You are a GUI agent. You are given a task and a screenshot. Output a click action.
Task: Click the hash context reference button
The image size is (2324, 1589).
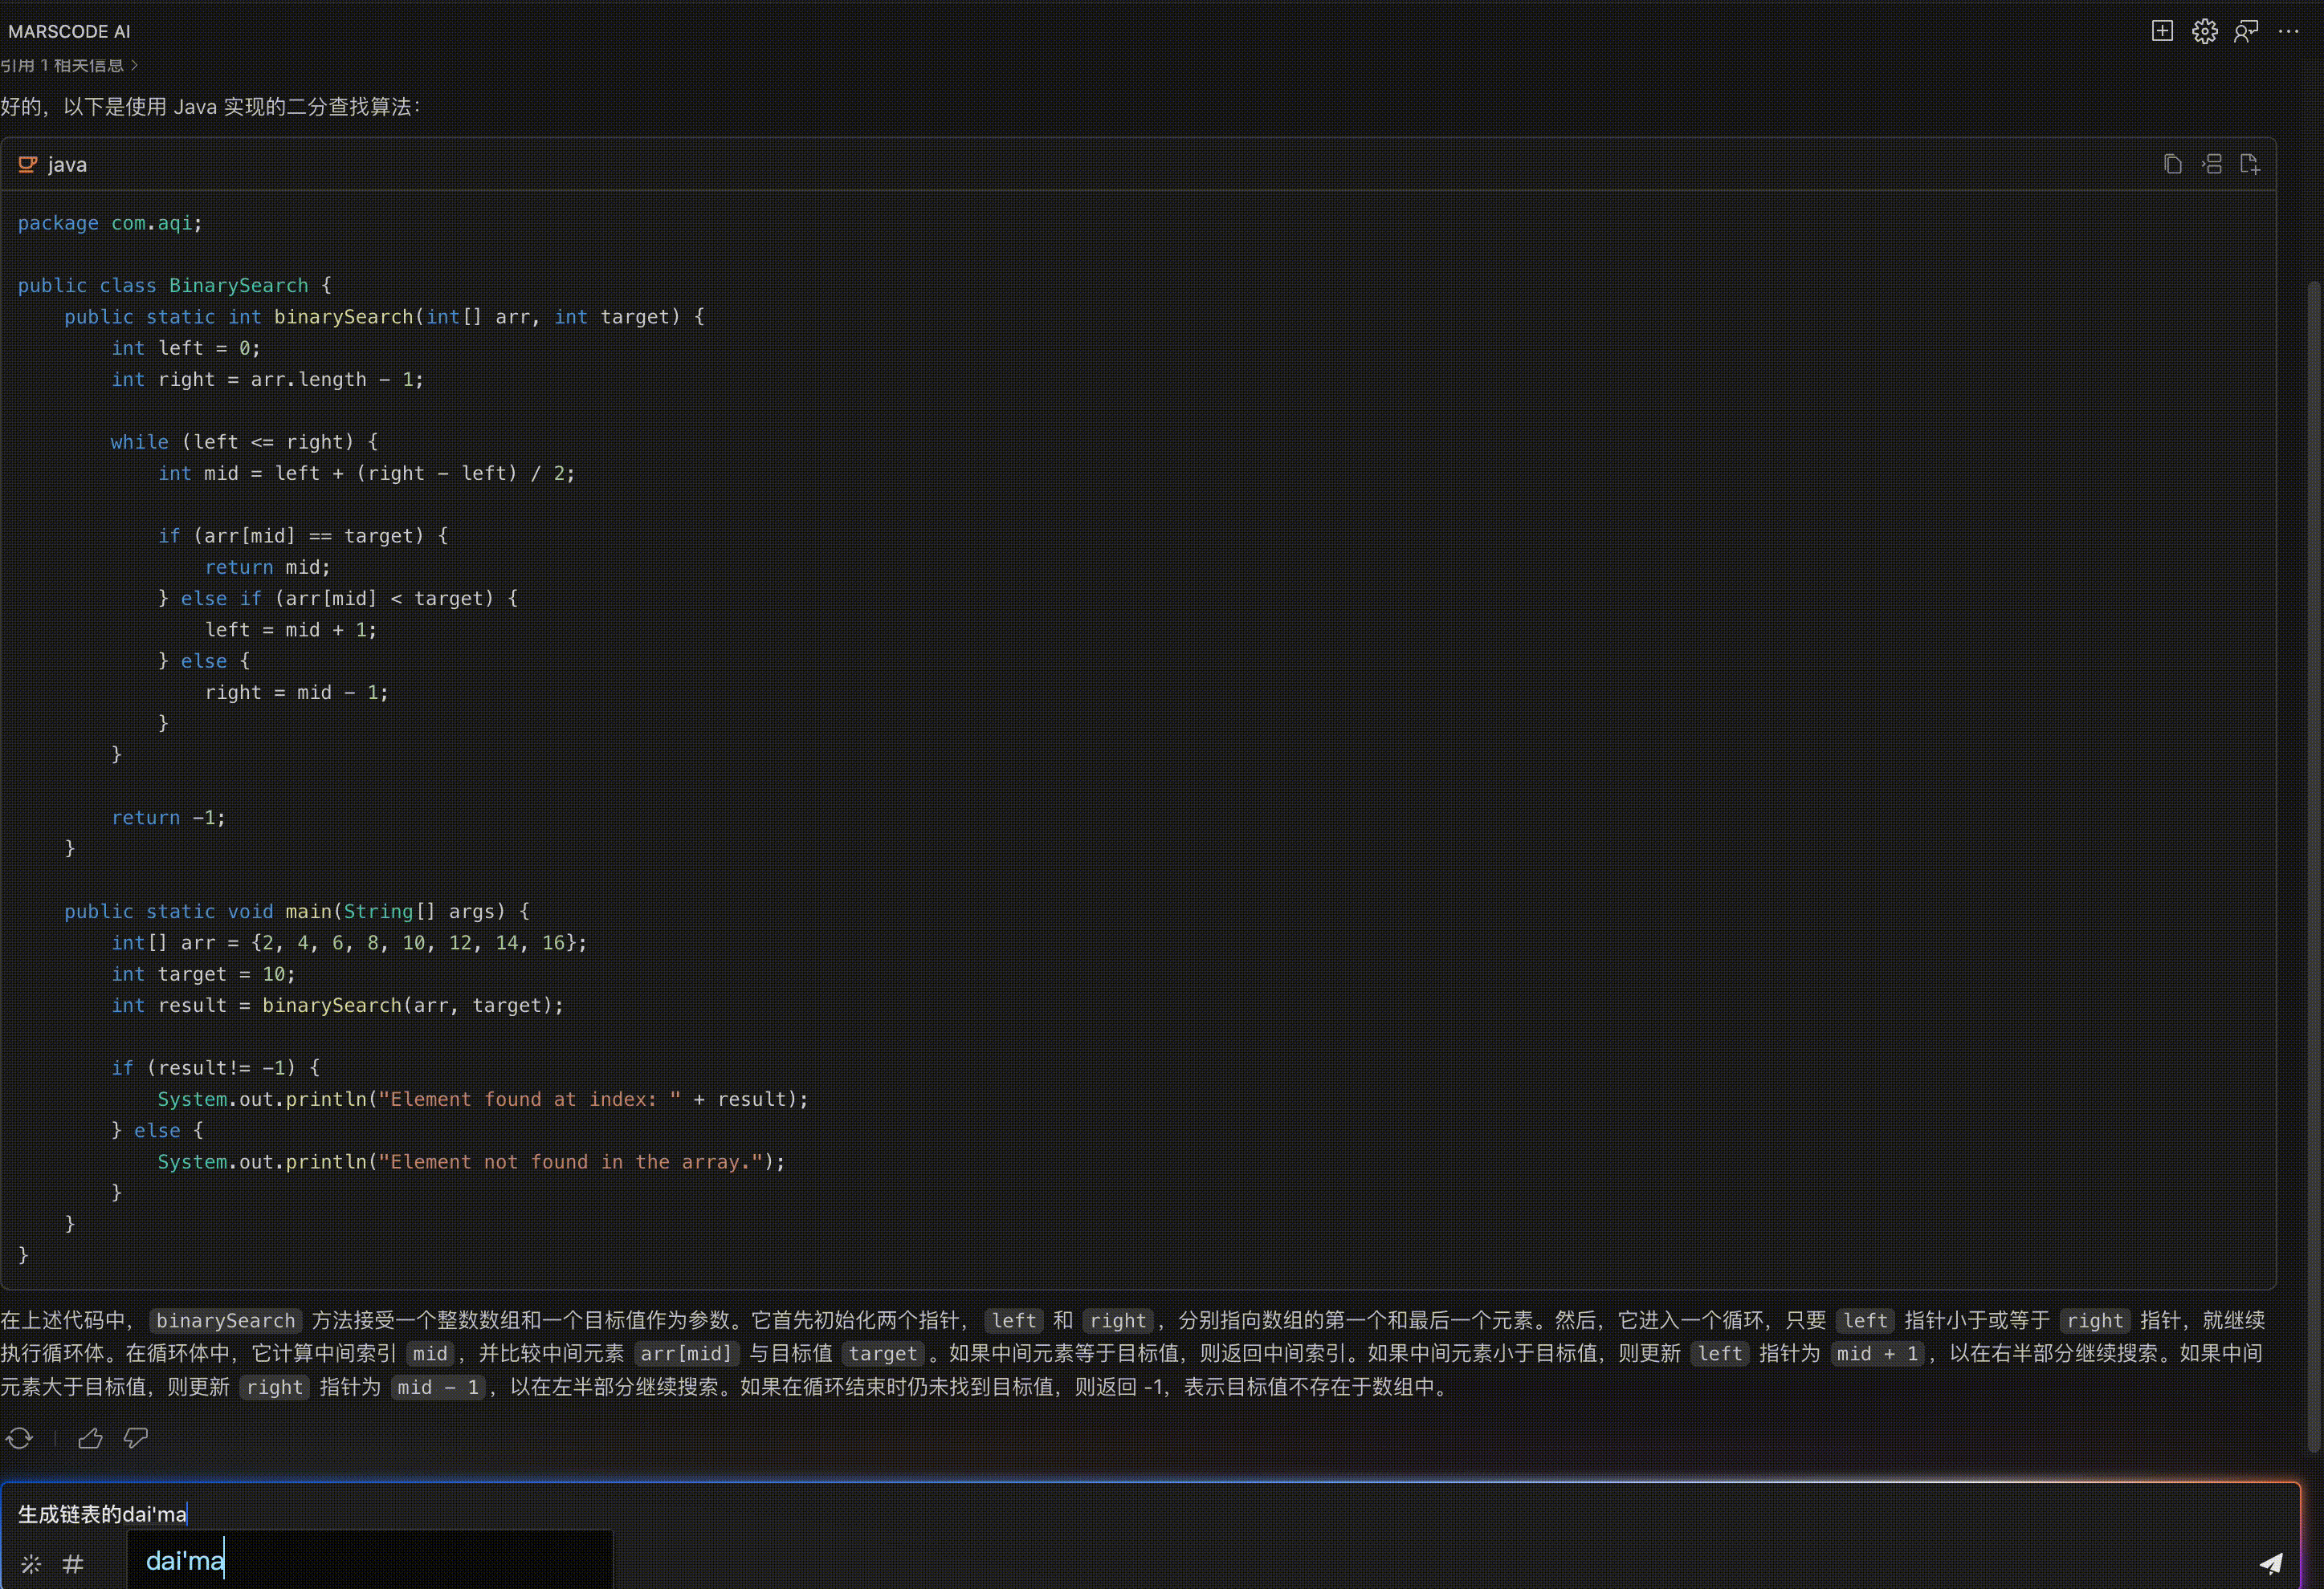73,1564
